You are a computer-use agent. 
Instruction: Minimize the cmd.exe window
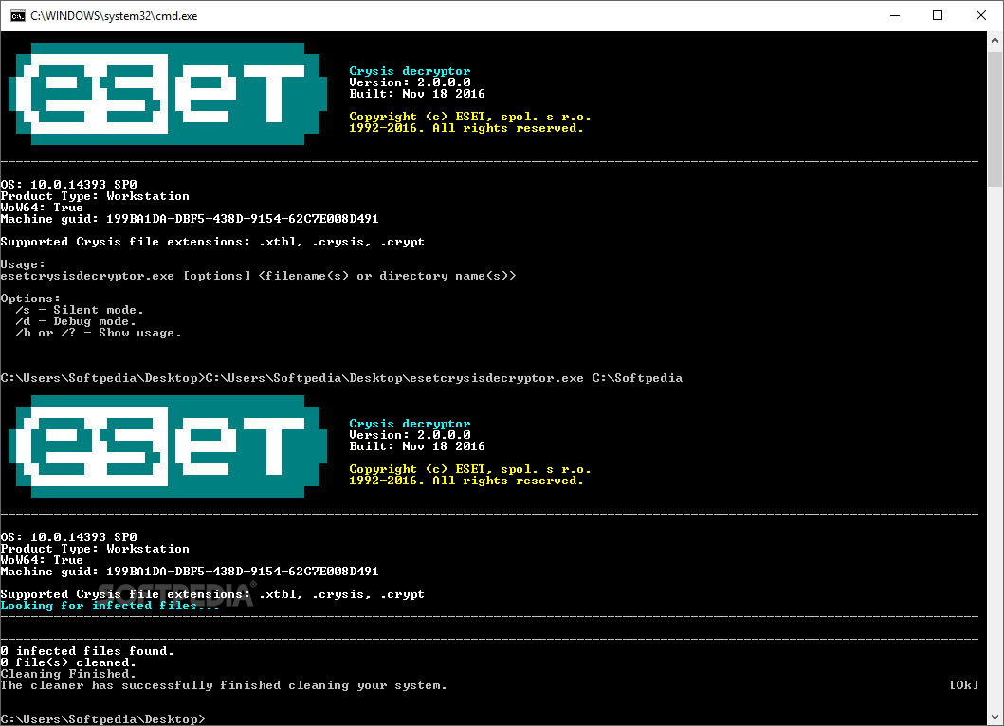click(x=895, y=16)
